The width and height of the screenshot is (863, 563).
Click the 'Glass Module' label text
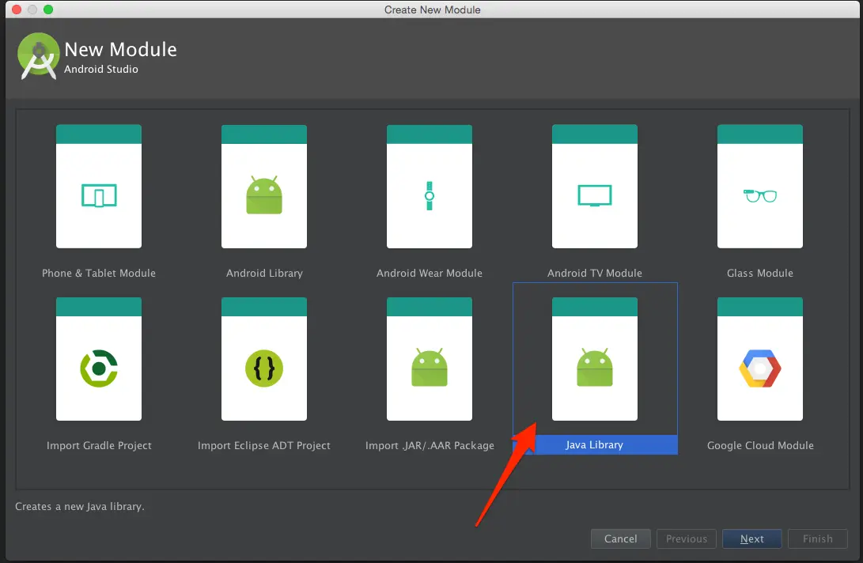coord(760,273)
